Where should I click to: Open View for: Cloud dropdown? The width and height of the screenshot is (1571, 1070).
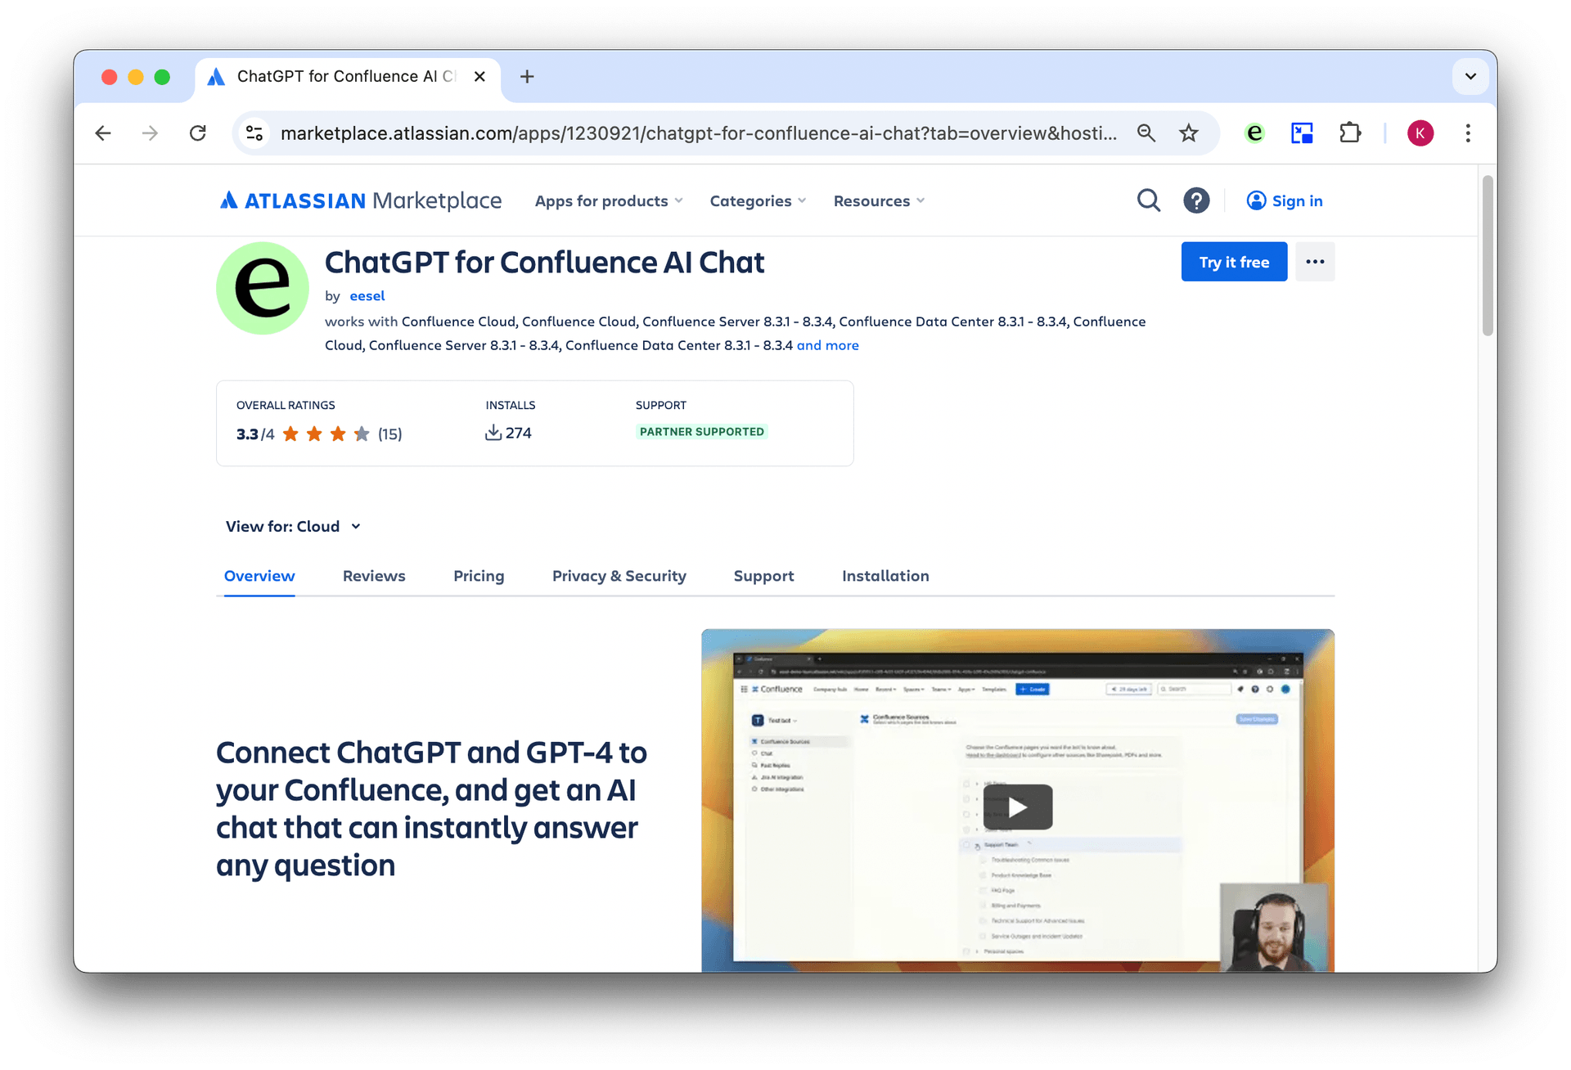click(x=293, y=527)
